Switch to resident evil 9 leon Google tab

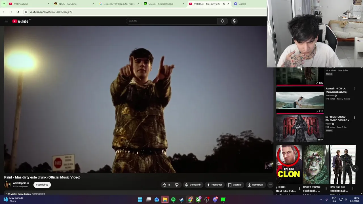[x=119, y=4]
